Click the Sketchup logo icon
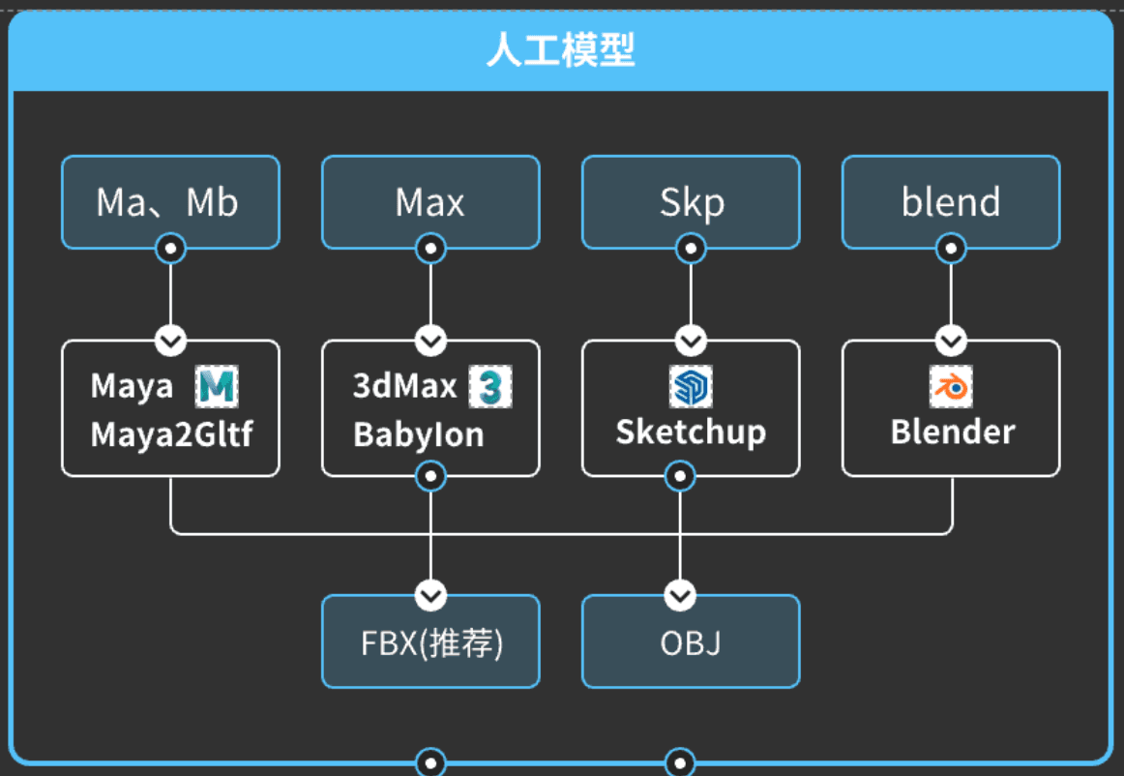 690,387
